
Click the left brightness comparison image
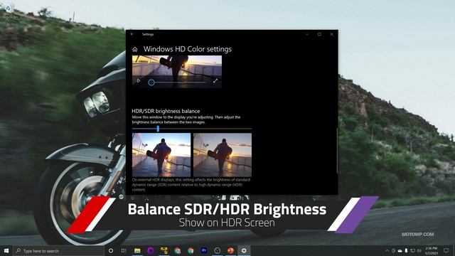point(161,155)
